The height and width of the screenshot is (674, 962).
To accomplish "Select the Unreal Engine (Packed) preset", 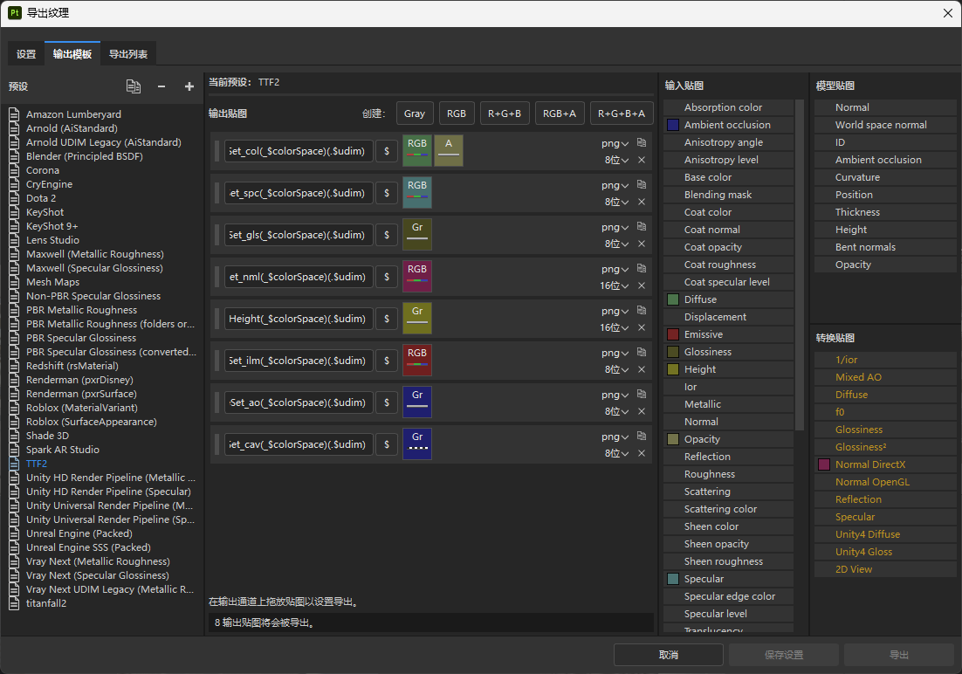I will [x=79, y=533].
